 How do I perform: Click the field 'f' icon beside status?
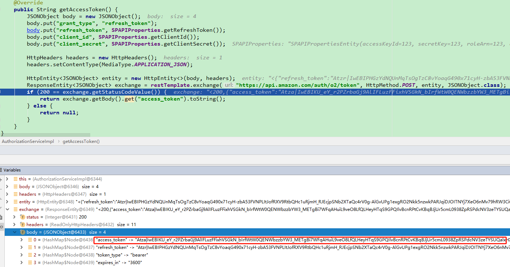[22, 217]
